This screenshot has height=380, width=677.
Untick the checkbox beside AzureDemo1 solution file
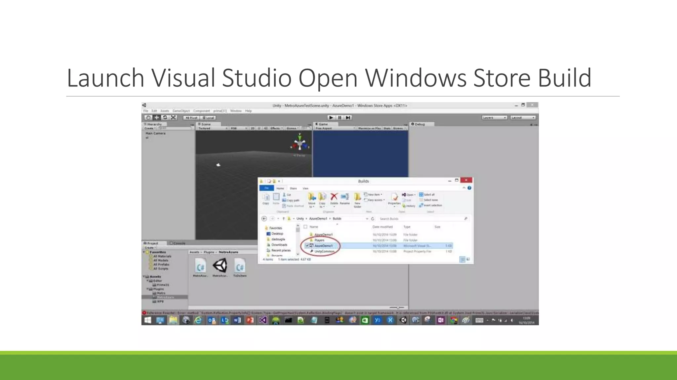point(307,246)
